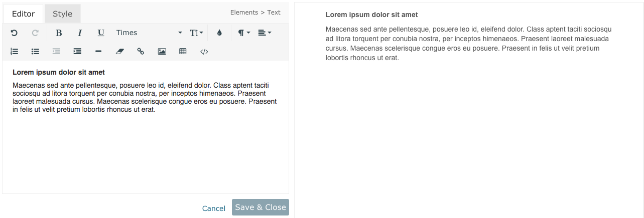Switch to HTML code view
644x218 pixels.
tap(204, 51)
